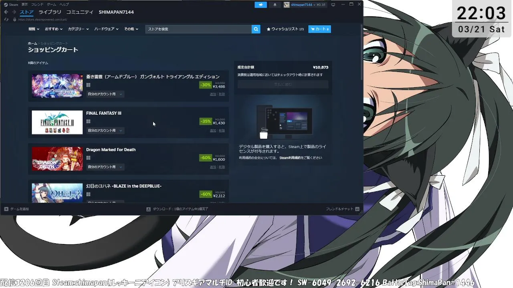Click 追加 for the Gunvolt item
This screenshot has width=513, height=288.
click(213, 94)
